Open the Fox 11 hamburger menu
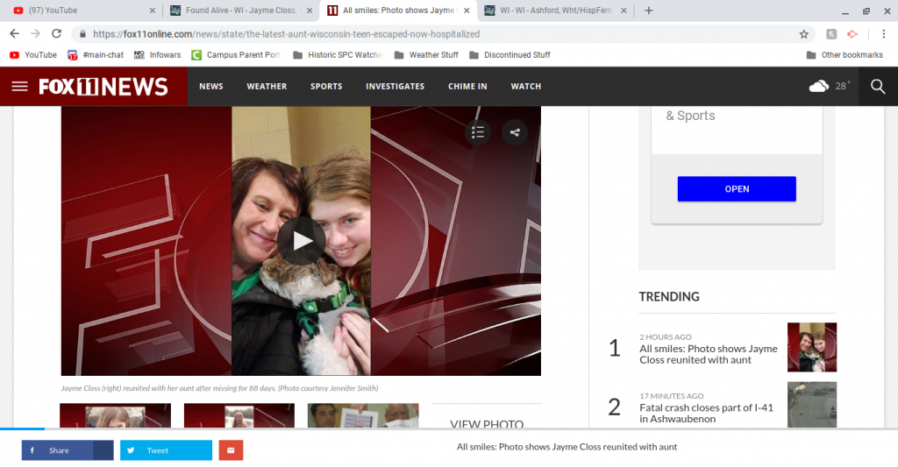898x467 pixels. (x=19, y=87)
